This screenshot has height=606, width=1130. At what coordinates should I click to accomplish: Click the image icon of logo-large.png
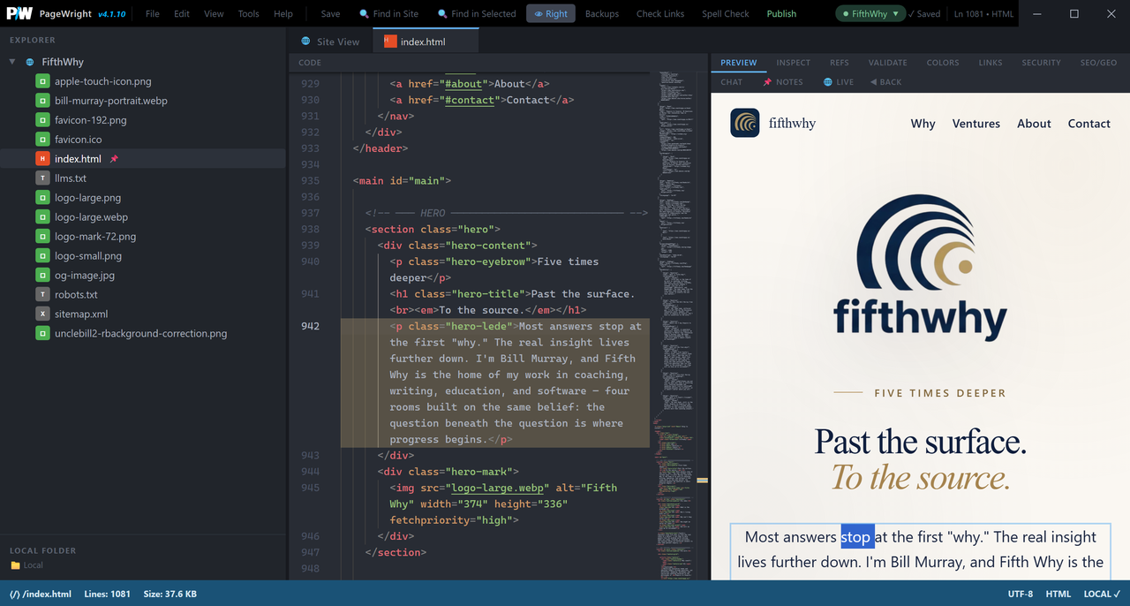click(x=42, y=198)
